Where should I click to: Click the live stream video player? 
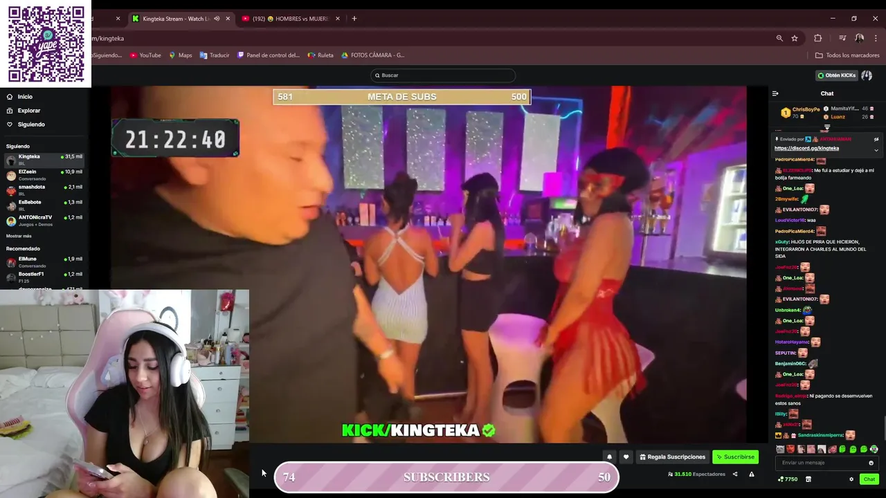point(428,264)
